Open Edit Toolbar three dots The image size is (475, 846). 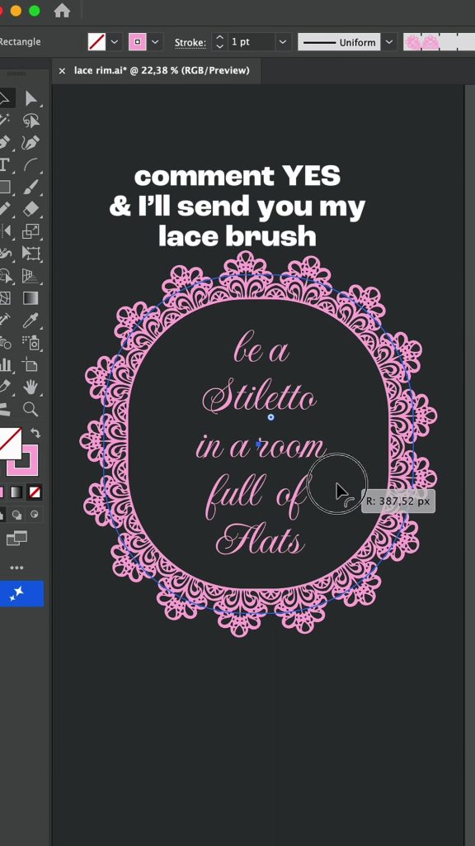coord(16,568)
